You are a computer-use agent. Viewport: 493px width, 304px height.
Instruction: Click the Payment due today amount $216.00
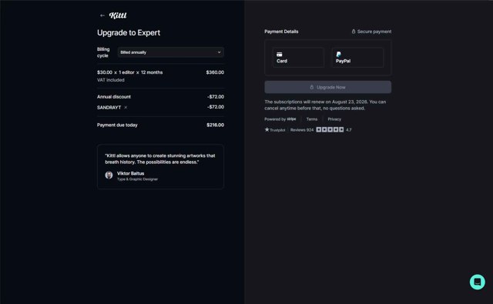coord(216,125)
